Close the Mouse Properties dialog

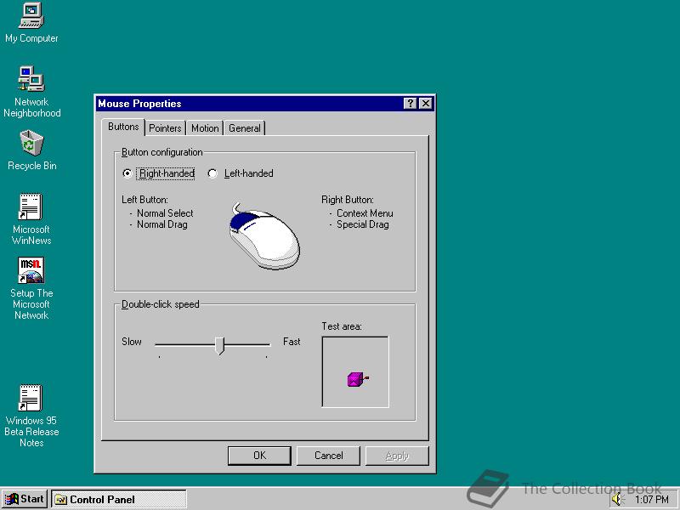tap(426, 103)
